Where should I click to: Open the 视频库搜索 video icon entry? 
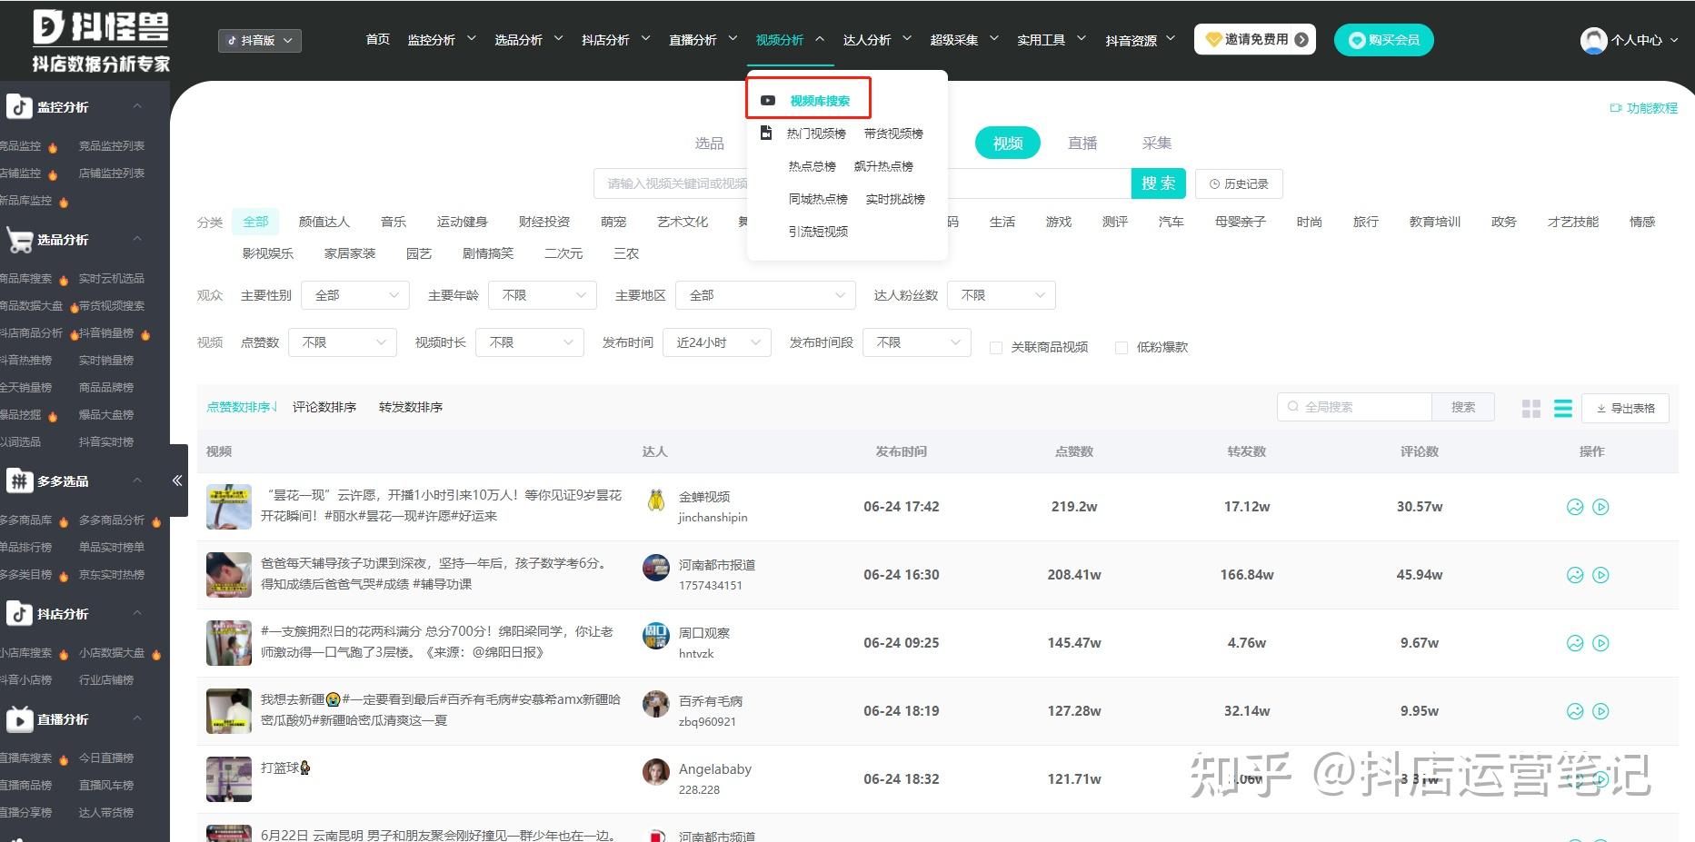point(768,100)
